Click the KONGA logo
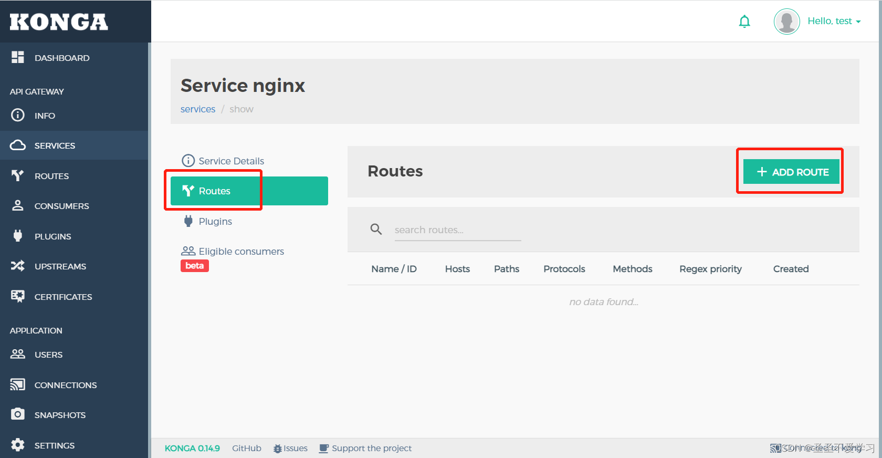 pyautogui.click(x=59, y=22)
